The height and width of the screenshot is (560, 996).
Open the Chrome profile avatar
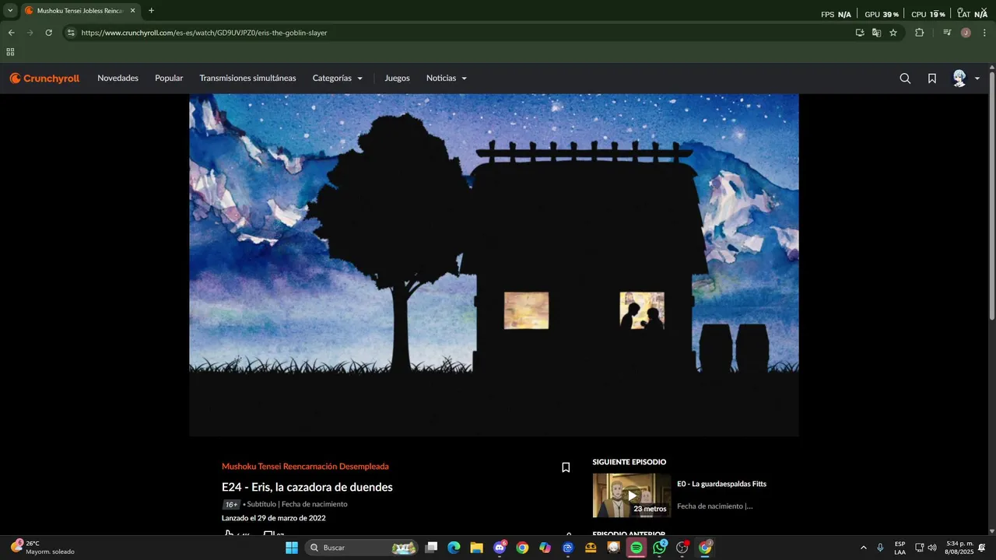(966, 33)
